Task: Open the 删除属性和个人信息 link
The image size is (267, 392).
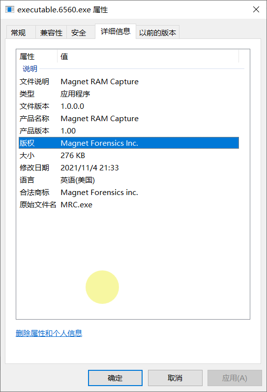Action: pyautogui.click(x=49, y=333)
